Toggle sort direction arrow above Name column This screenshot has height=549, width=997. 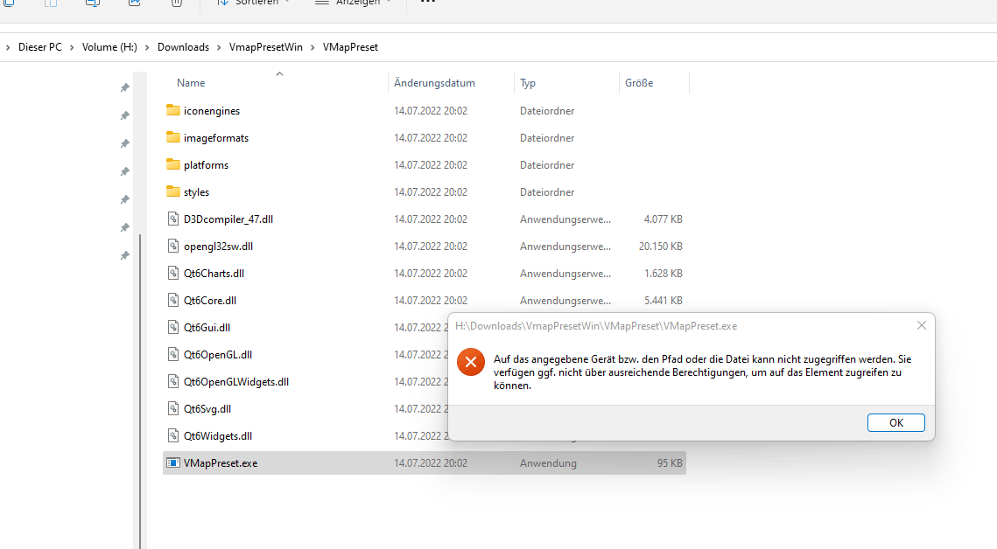coord(279,74)
